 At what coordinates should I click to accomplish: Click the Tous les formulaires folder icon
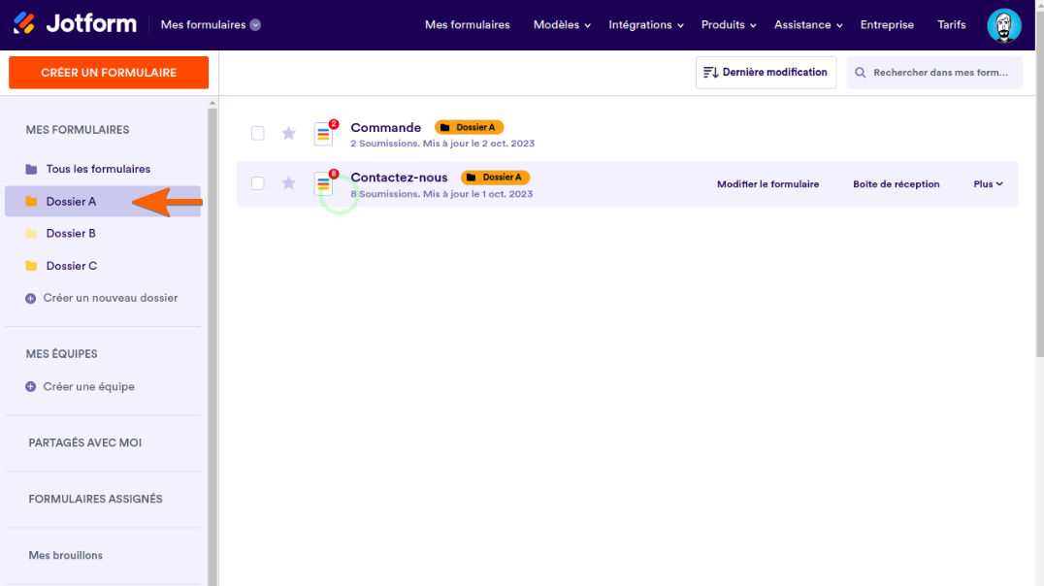tap(31, 169)
